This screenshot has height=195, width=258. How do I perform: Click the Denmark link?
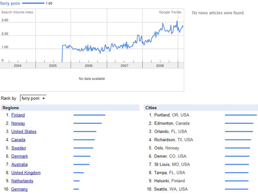click(19, 156)
